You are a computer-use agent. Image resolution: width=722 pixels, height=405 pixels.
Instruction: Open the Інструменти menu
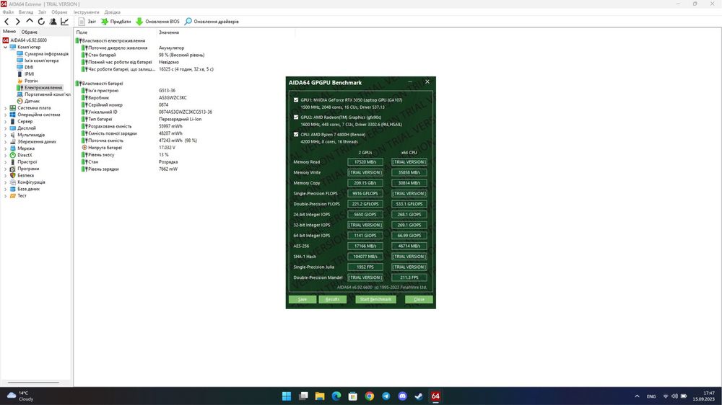(x=86, y=12)
